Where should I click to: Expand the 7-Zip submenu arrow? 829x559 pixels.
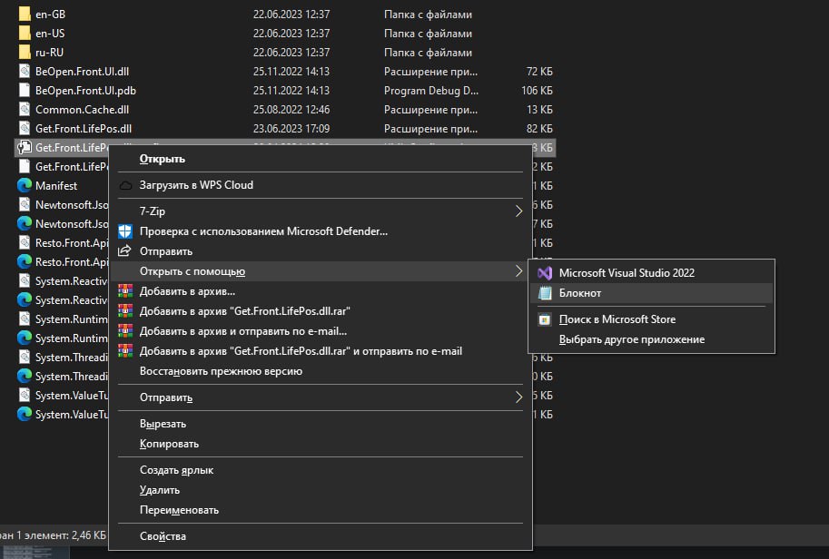[518, 211]
